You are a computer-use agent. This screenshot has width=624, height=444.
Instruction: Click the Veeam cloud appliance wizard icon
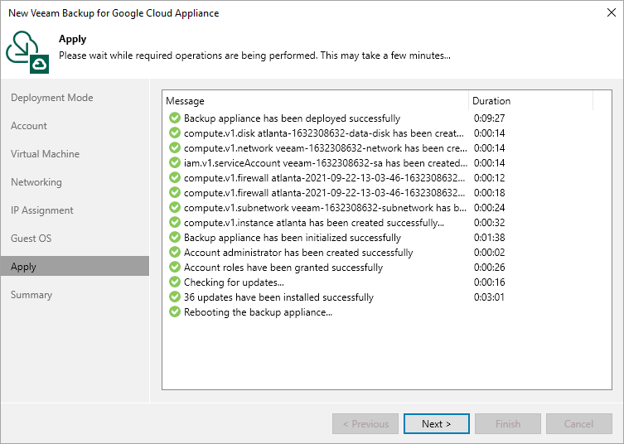click(27, 51)
